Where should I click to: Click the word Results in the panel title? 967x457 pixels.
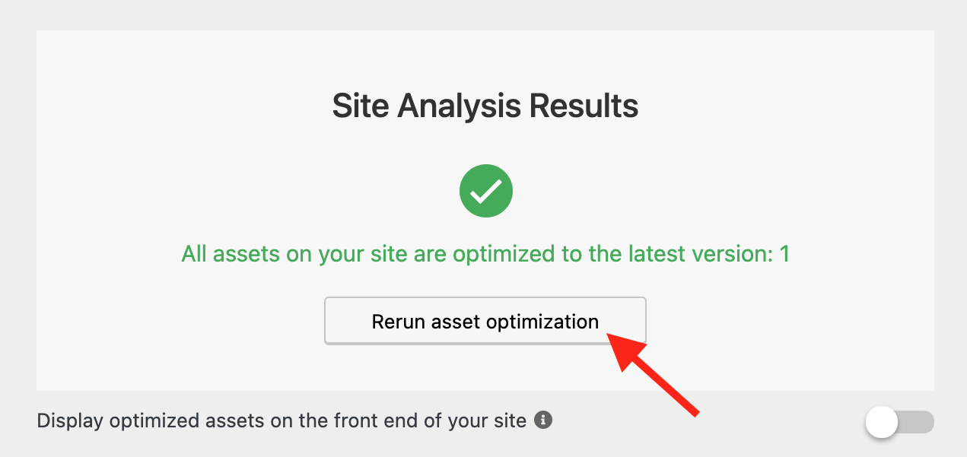coord(584,106)
